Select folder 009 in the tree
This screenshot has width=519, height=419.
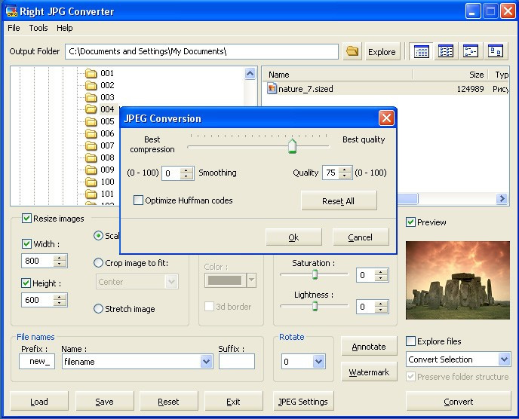(100, 170)
